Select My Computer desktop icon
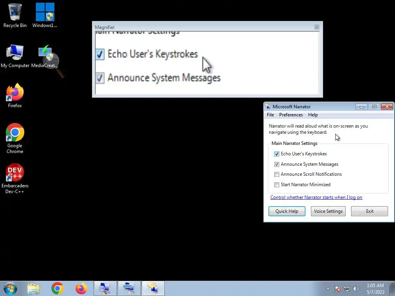Viewport: 395px width, 296px height. [15, 56]
